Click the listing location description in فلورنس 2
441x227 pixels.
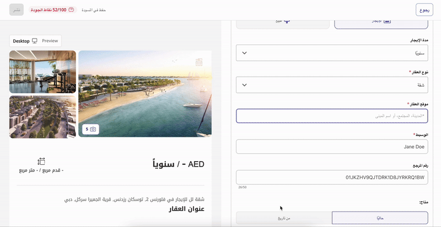tap(134, 200)
